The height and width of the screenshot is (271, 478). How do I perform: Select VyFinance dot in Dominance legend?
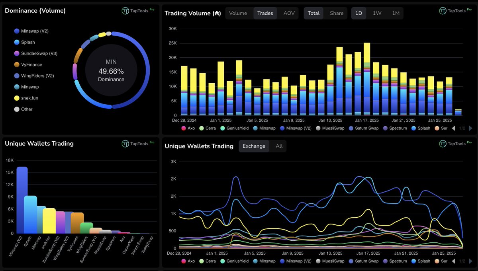[17, 64]
